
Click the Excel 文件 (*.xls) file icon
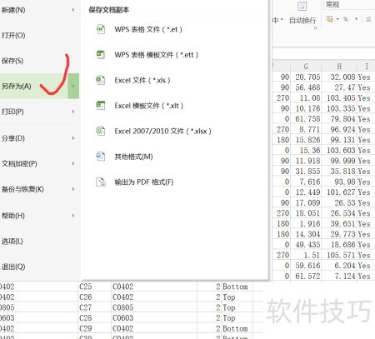(101, 80)
